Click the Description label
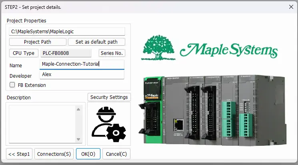Image resolution: width=298 pixels, height=165 pixels. tap(19, 98)
